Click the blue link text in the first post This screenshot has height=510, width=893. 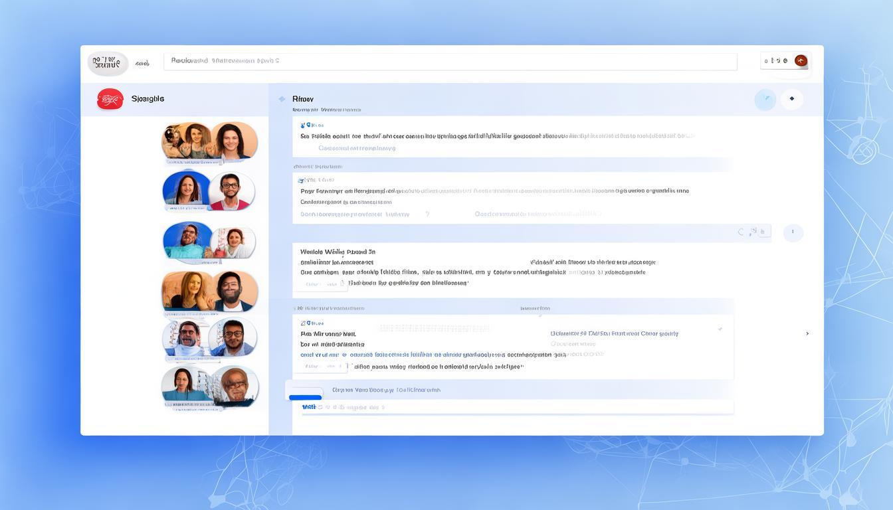(357, 148)
